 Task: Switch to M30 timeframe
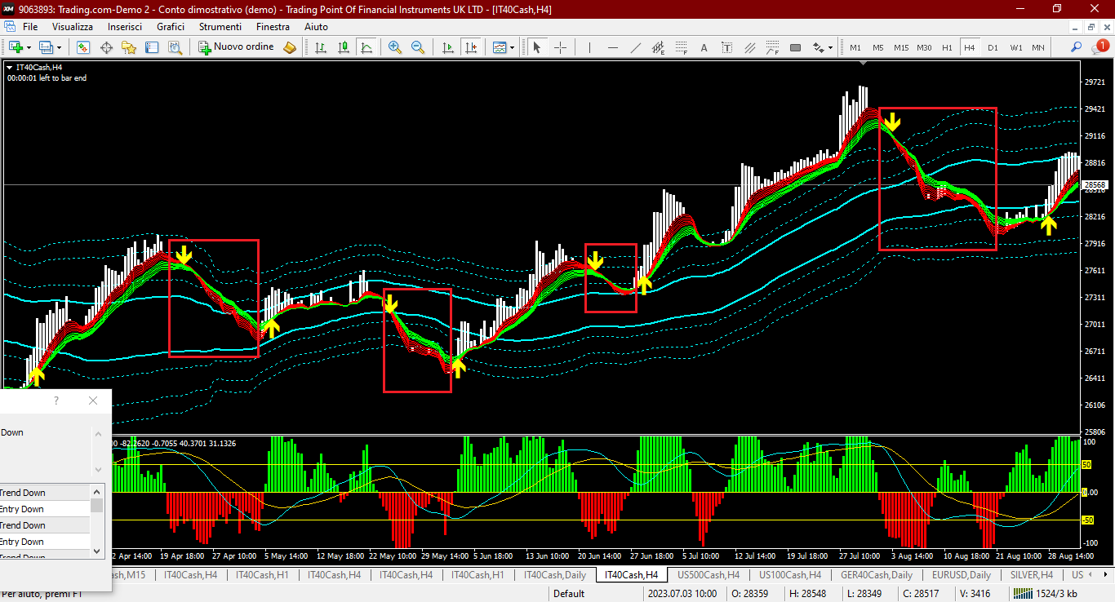point(924,47)
